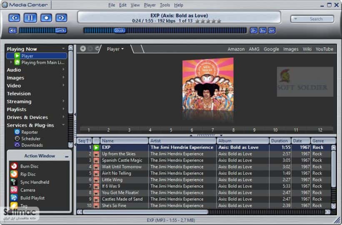Open the Wiki link
342x225 pixels.
(307, 49)
